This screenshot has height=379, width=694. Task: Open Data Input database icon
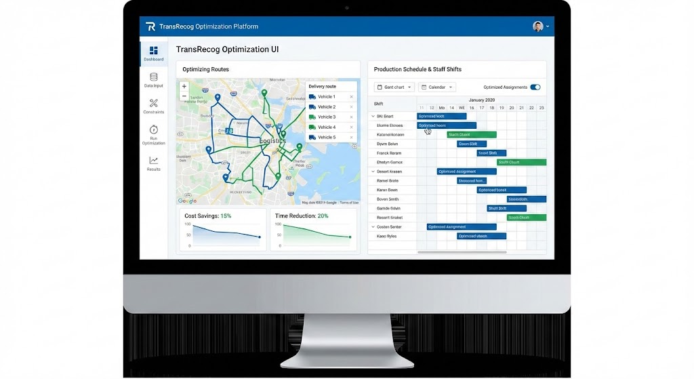coord(154,77)
